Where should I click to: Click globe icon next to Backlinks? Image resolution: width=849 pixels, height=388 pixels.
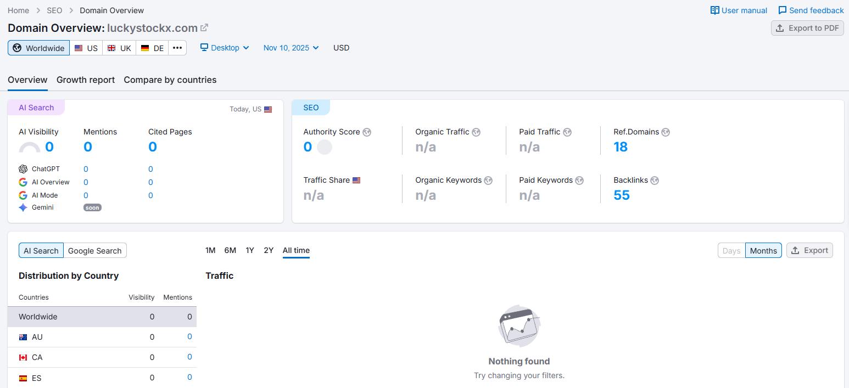click(x=655, y=181)
